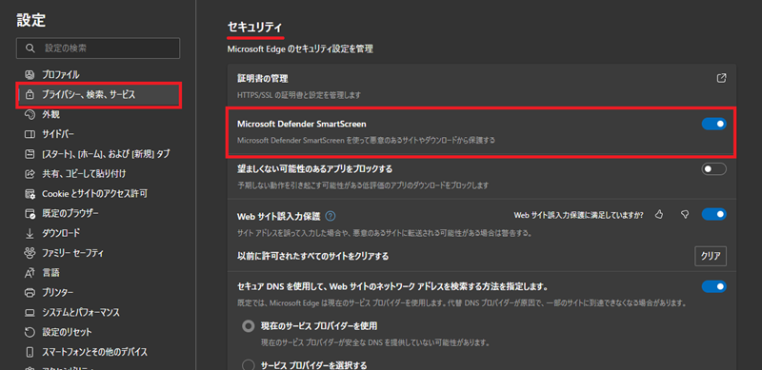Open プライバシー、検索、サービス settings page
Image resolution: width=762 pixels, height=370 pixels.
[x=99, y=95]
